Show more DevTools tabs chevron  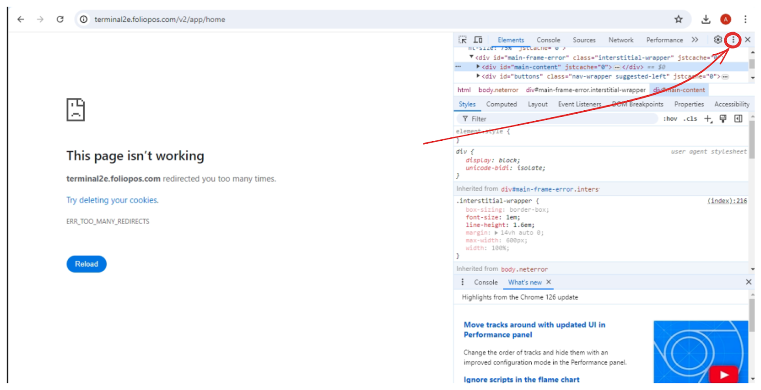[695, 40]
